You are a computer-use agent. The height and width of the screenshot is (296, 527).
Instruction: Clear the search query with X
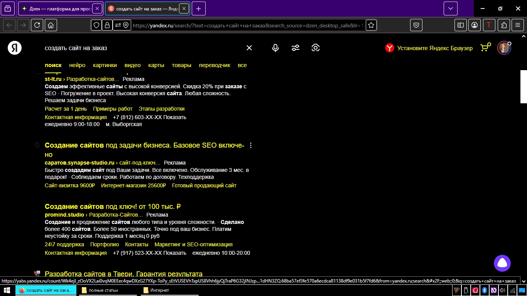[x=249, y=48]
